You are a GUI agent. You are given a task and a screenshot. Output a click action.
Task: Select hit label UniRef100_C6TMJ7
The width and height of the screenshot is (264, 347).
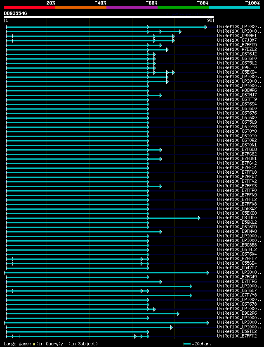(x=237, y=95)
